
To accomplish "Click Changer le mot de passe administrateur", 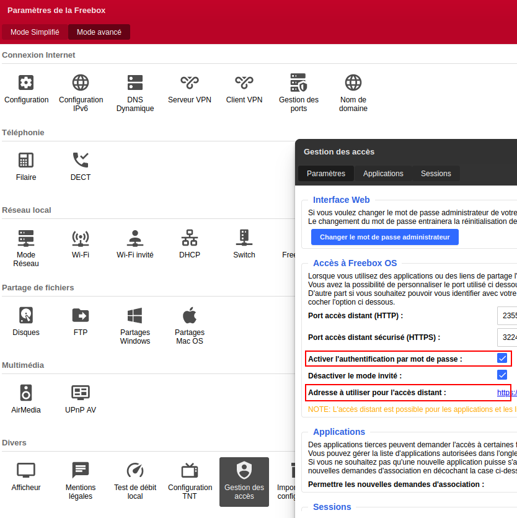I will pos(384,237).
